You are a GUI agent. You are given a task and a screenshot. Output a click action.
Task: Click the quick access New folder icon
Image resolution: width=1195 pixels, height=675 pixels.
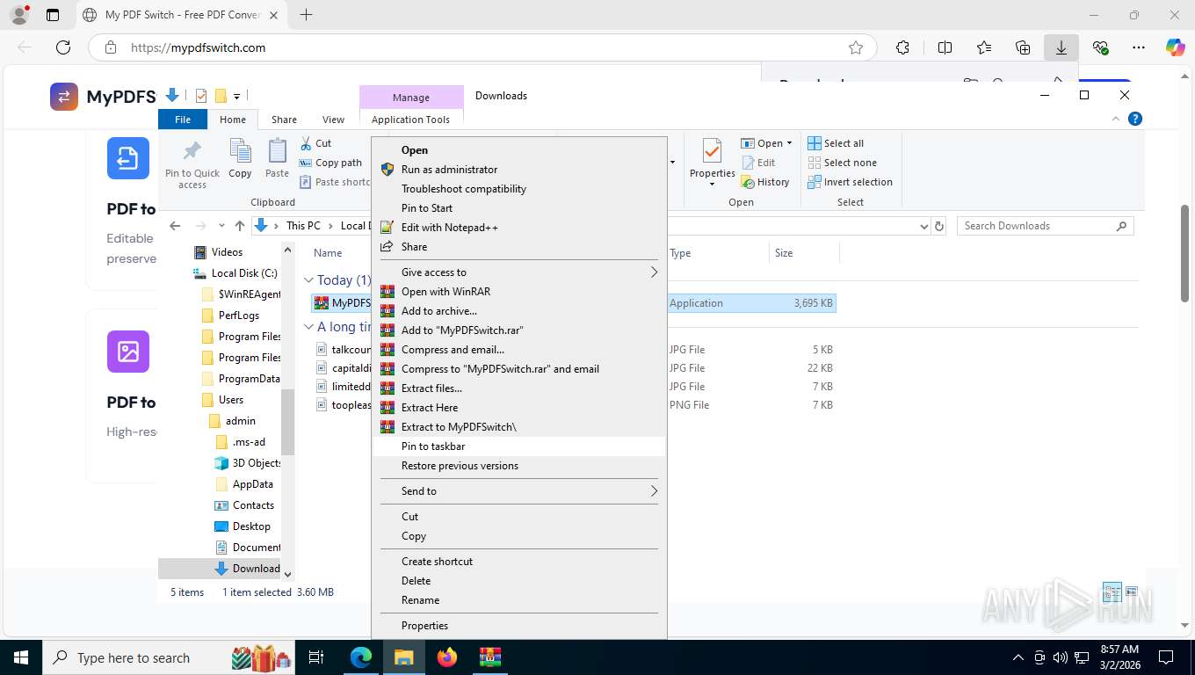[x=221, y=95]
